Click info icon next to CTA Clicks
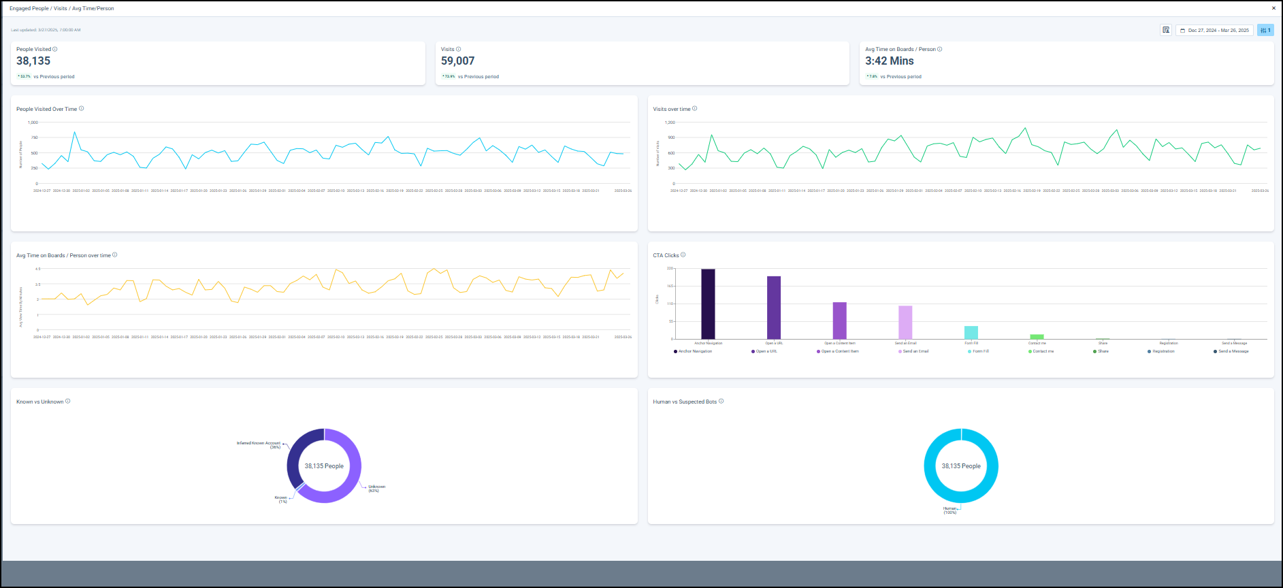 pyautogui.click(x=683, y=255)
